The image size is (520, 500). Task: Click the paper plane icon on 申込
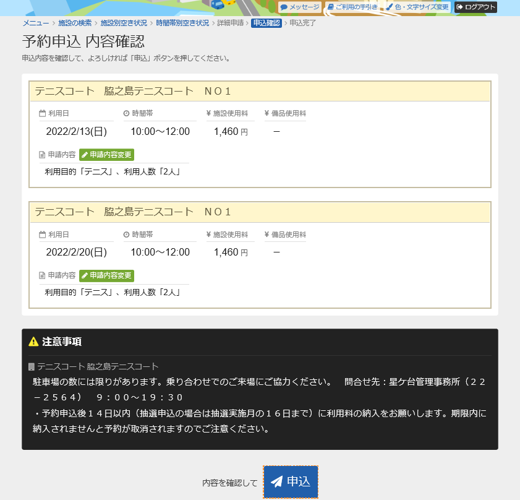click(x=277, y=481)
